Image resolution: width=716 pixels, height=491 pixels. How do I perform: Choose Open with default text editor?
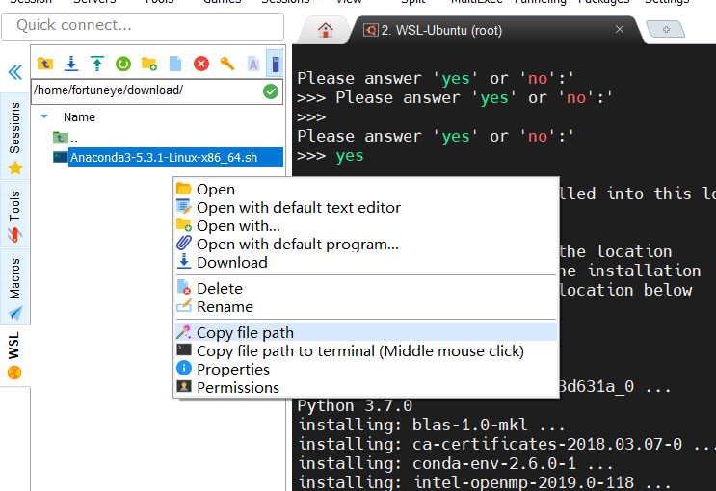pos(366,208)
